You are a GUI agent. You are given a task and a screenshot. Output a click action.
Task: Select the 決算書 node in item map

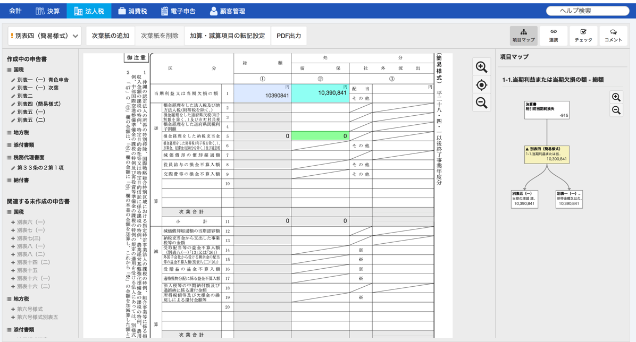pyautogui.click(x=546, y=109)
